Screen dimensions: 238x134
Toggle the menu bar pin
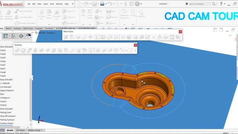click(73, 4)
